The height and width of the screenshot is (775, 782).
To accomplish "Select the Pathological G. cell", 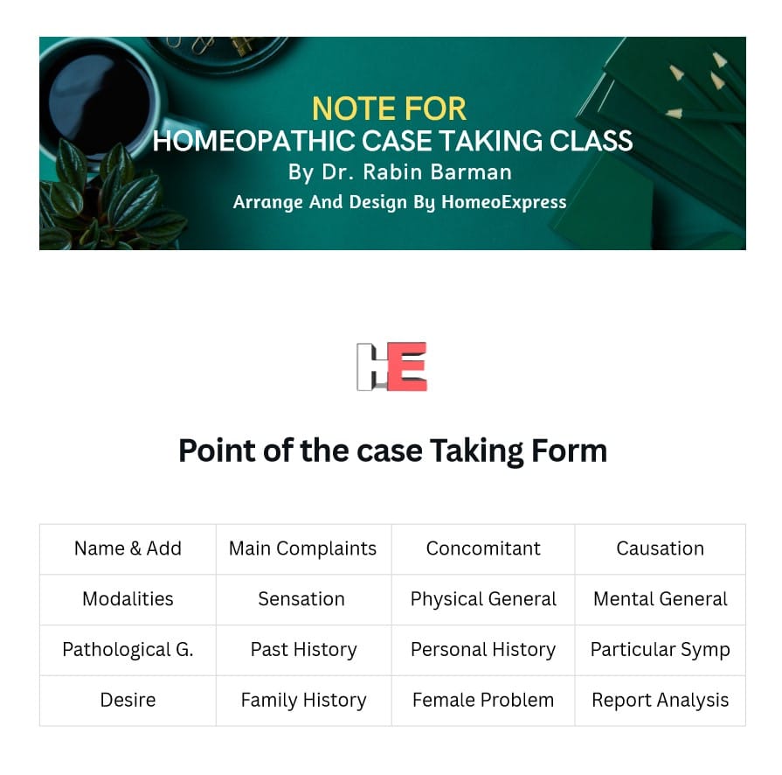I will coord(128,650).
